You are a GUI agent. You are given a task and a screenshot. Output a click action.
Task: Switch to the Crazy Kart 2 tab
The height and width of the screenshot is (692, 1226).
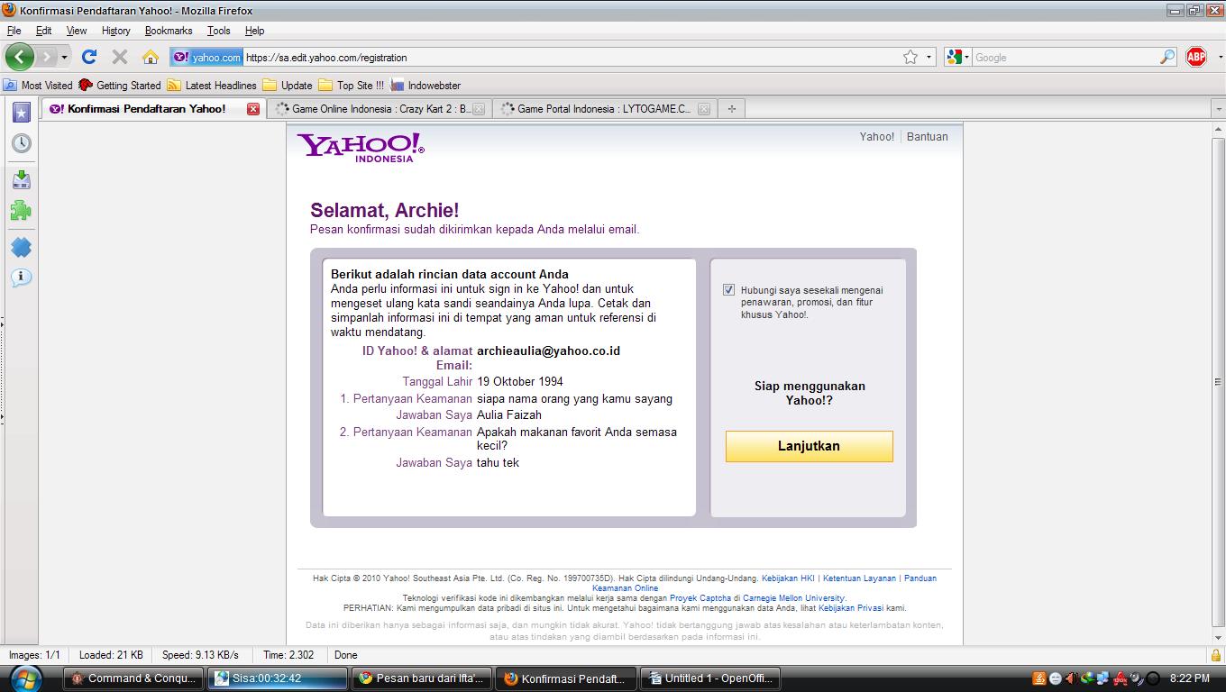[380, 109]
